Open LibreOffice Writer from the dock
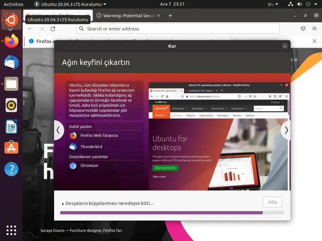Image resolution: width=322 pixels, height=241 pixels. pyautogui.click(x=11, y=126)
